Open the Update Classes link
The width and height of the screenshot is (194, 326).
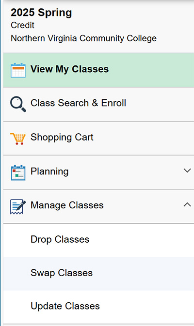(x=98, y=307)
